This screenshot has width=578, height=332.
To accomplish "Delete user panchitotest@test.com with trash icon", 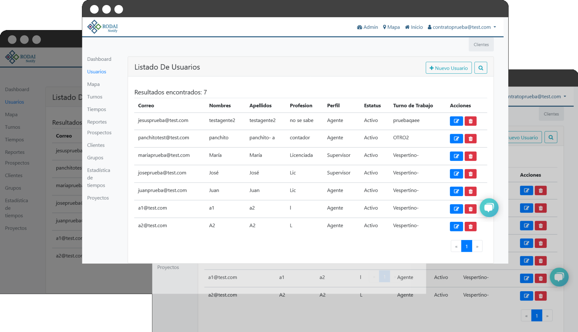I will pyautogui.click(x=470, y=138).
